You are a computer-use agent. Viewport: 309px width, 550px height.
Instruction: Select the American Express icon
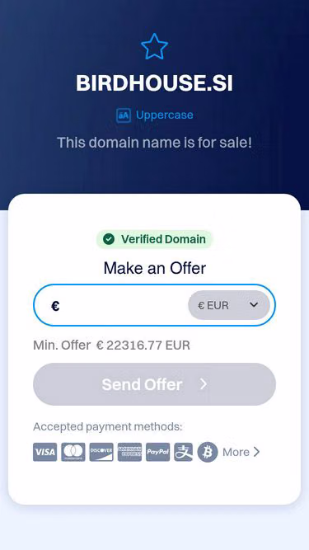click(129, 452)
